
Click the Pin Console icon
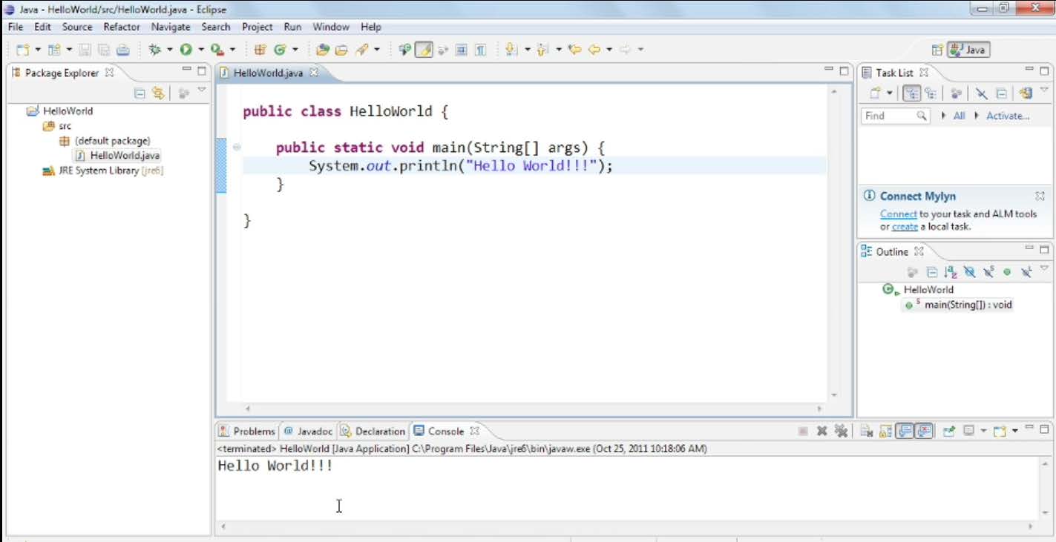point(949,431)
